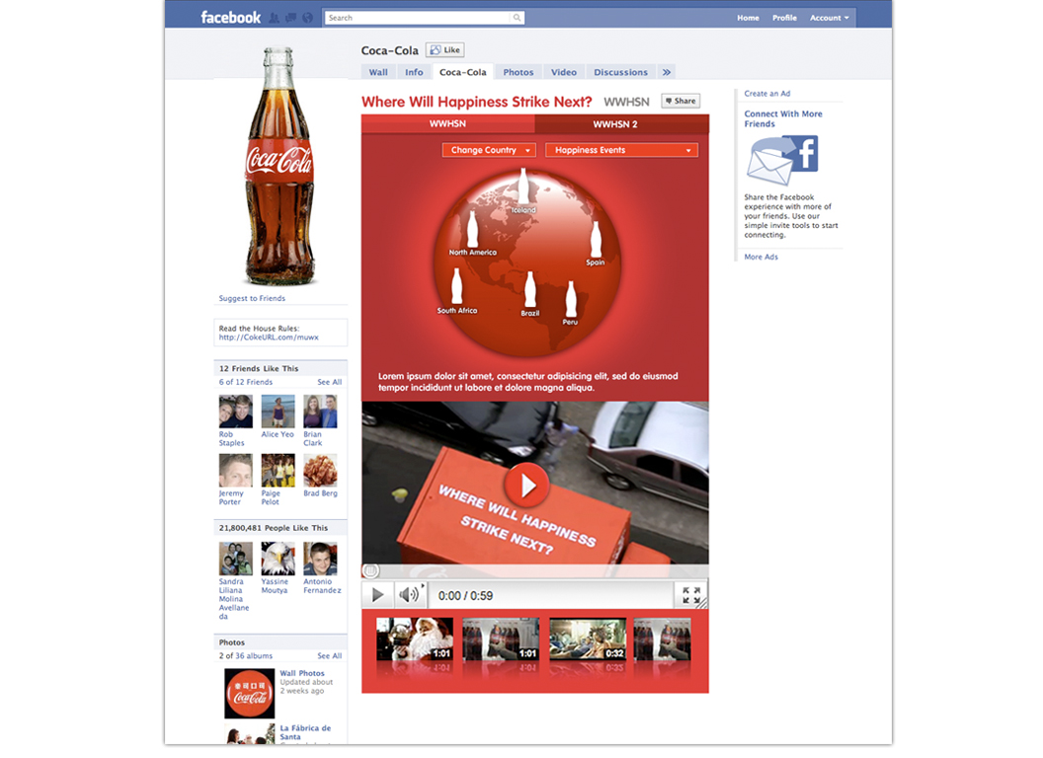Open the Suggest to Friends link
Image resolution: width=1043 pixels, height=758 pixels.
[x=252, y=298]
